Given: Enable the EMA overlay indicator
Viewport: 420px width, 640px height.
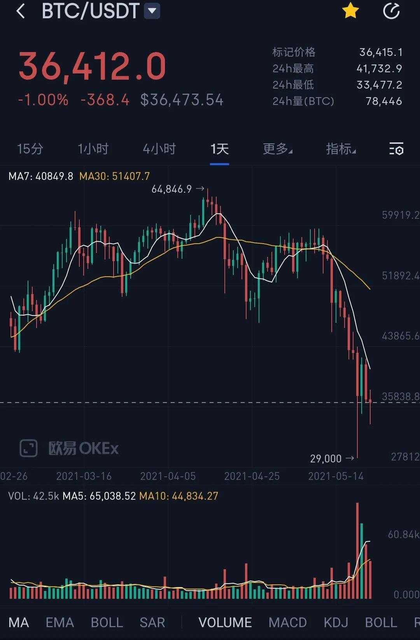Looking at the screenshot, I should tap(59, 623).
